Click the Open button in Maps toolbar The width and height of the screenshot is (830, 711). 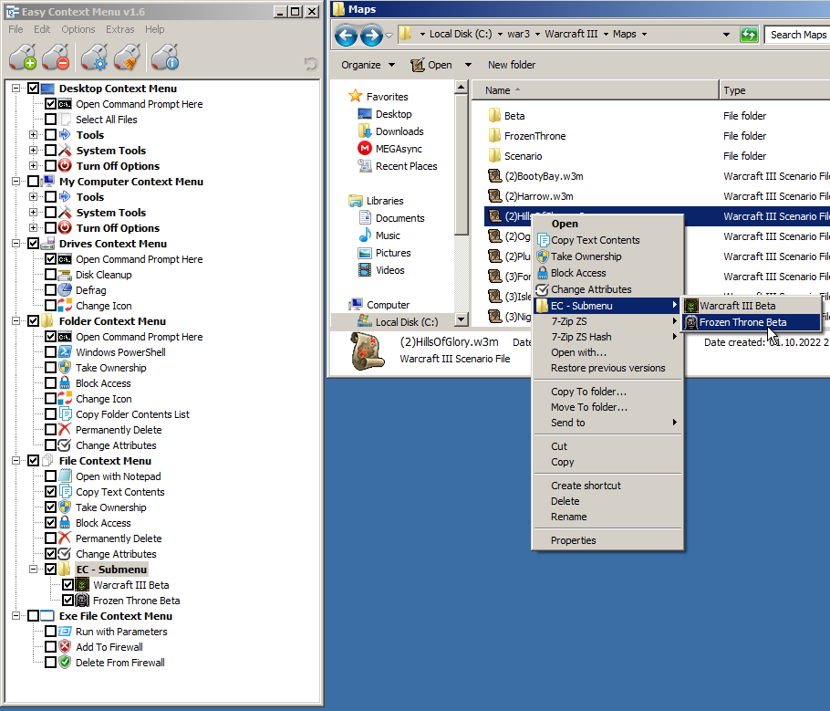click(432, 65)
